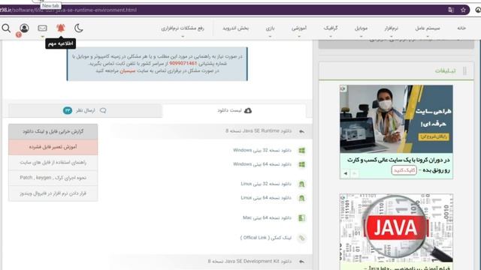Expand the Java SE Development Kit 8 section
The height and width of the screenshot is (270, 481).
pyautogui.click(x=250, y=262)
